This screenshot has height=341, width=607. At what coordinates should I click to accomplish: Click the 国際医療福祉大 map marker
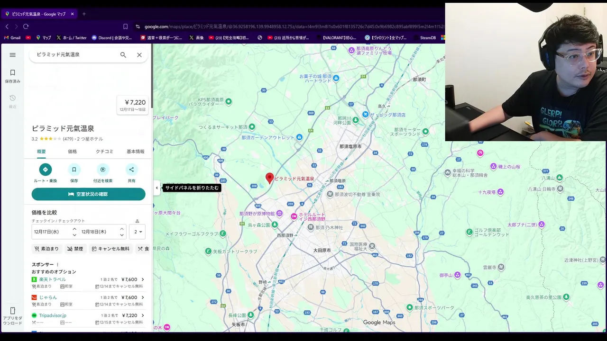pyautogui.click(x=372, y=246)
